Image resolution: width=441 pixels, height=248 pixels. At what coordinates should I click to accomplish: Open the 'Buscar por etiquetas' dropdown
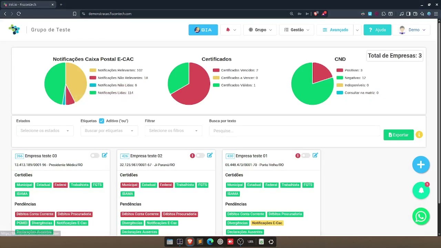click(109, 131)
